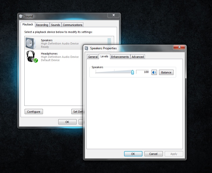This screenshot has width=212, height=173.
Task: Select the Headphones playback device row
Action: (x=54, y=57)
